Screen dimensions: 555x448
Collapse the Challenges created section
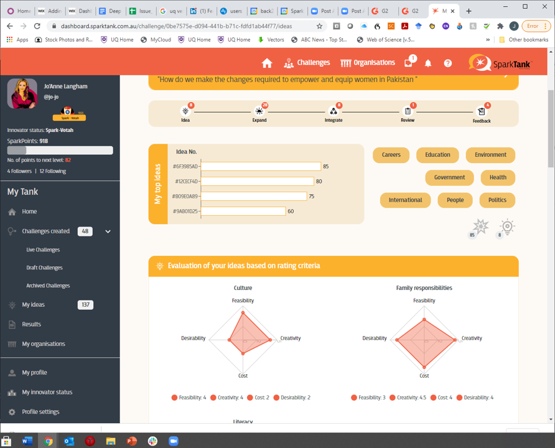tap(108, 231)
